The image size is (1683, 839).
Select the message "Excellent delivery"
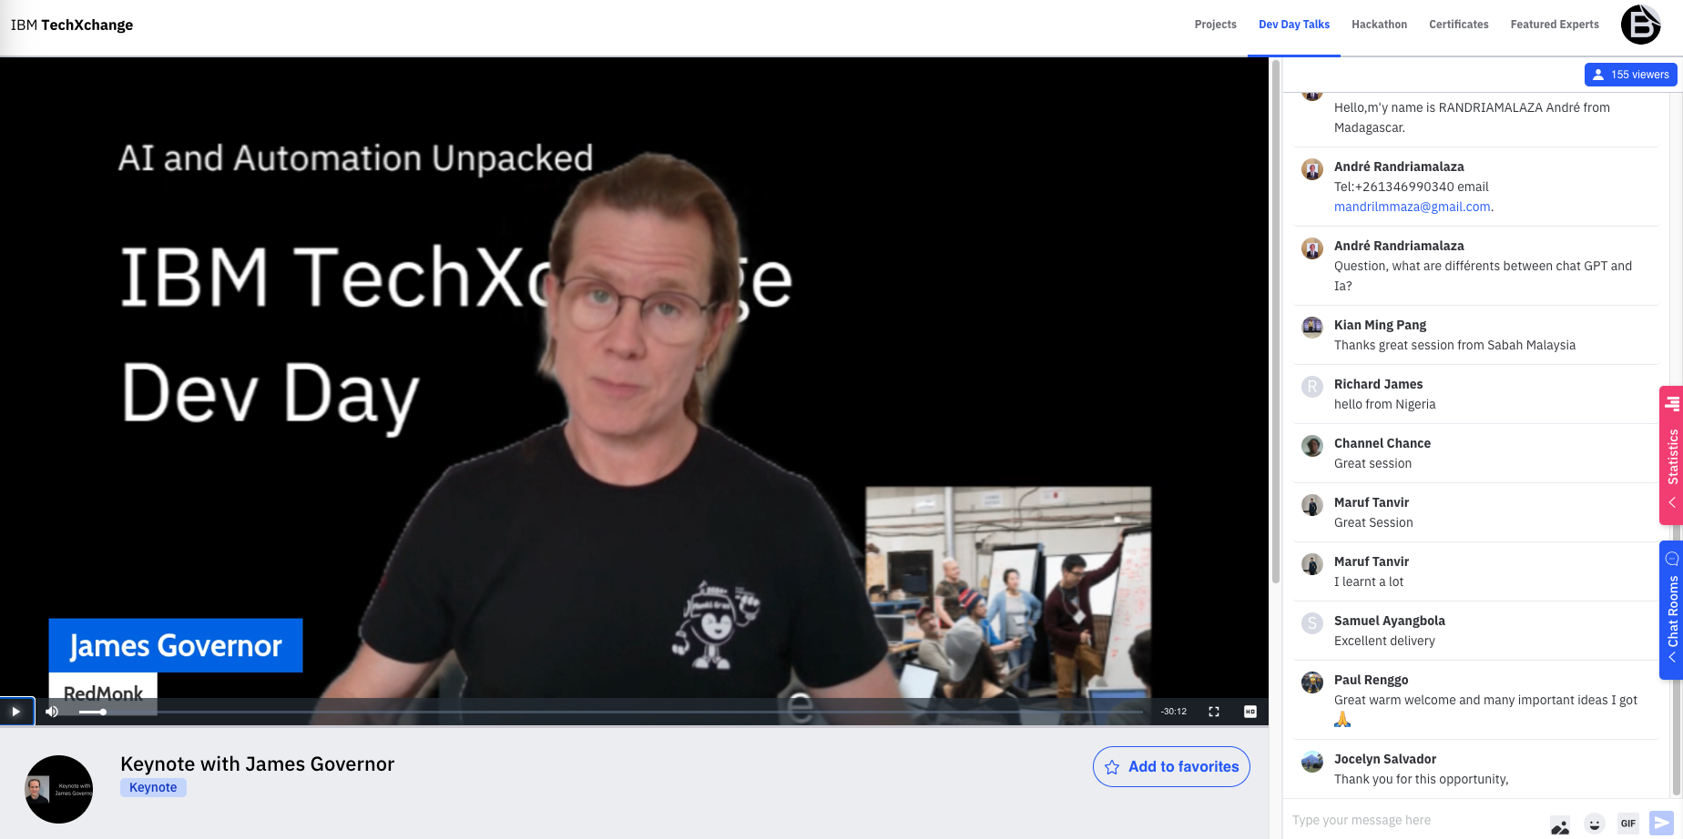coord(1384,641)
